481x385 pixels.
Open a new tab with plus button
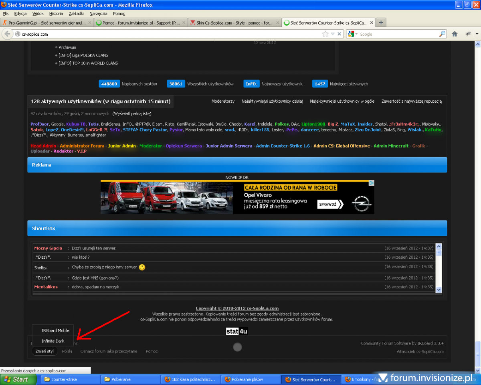pos(381,23)
